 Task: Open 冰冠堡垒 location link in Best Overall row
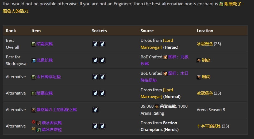205,44
